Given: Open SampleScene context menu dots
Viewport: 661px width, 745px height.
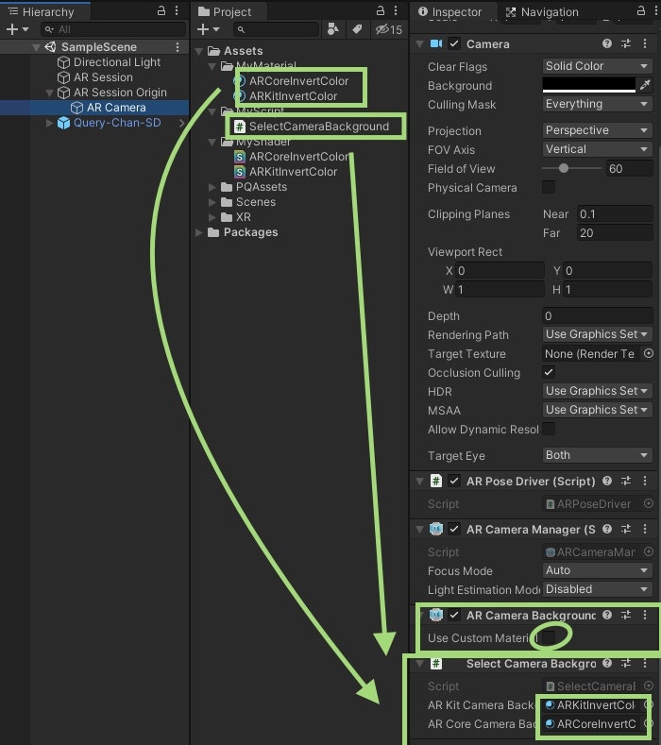Looking at the screenshot, I should click(x=178, y=46).
